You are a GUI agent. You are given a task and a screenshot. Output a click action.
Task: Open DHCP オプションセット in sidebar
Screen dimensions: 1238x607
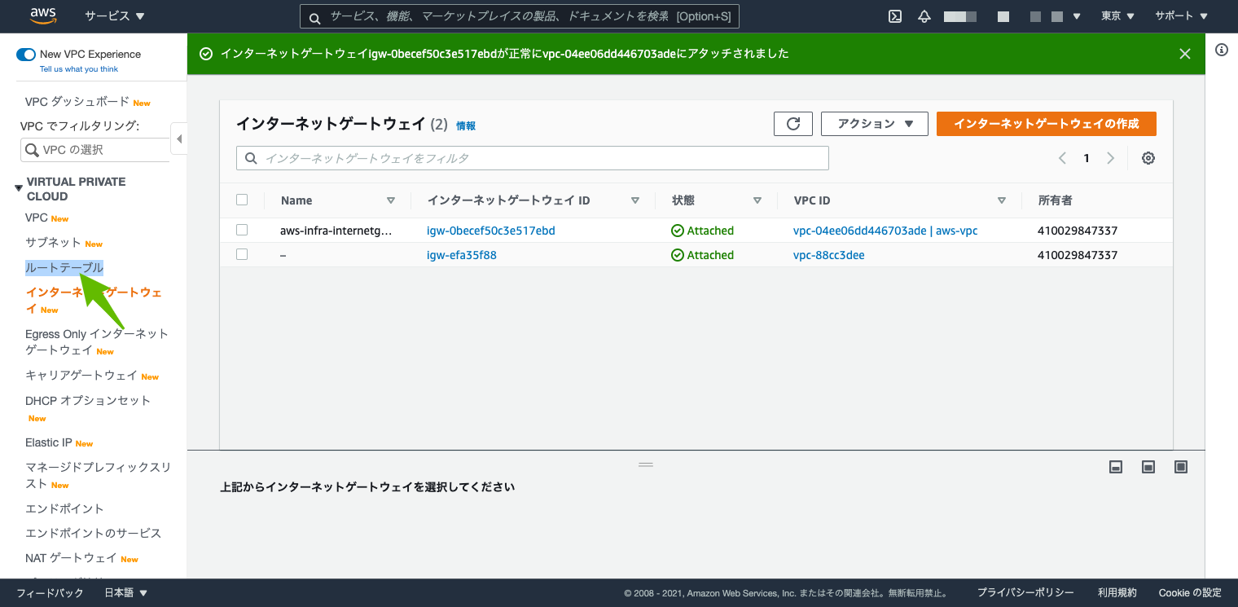pyautogui.click(x=88, y=401)
